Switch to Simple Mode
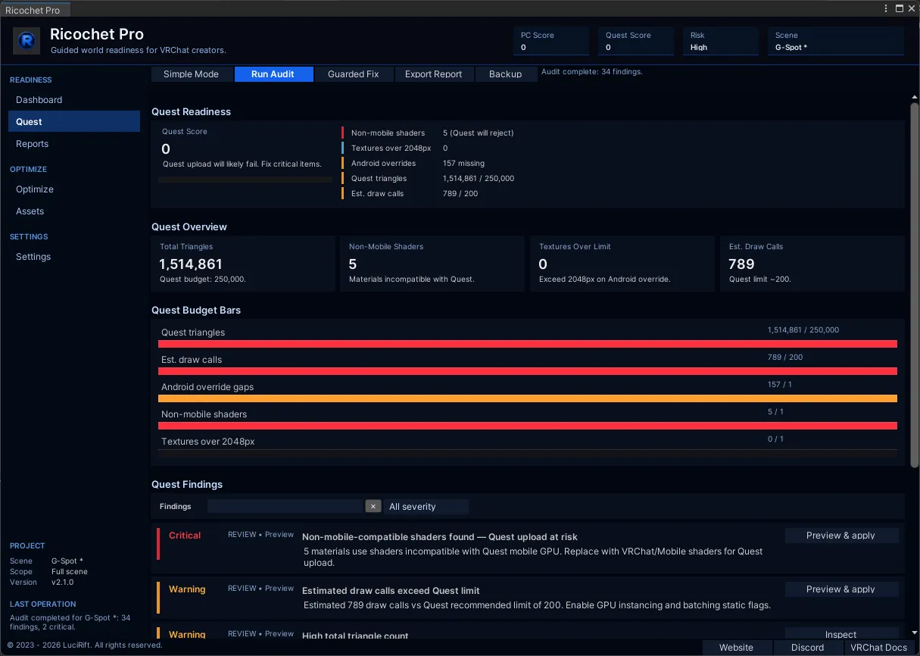Screen dimensions: 920x656 coord(191,74)
